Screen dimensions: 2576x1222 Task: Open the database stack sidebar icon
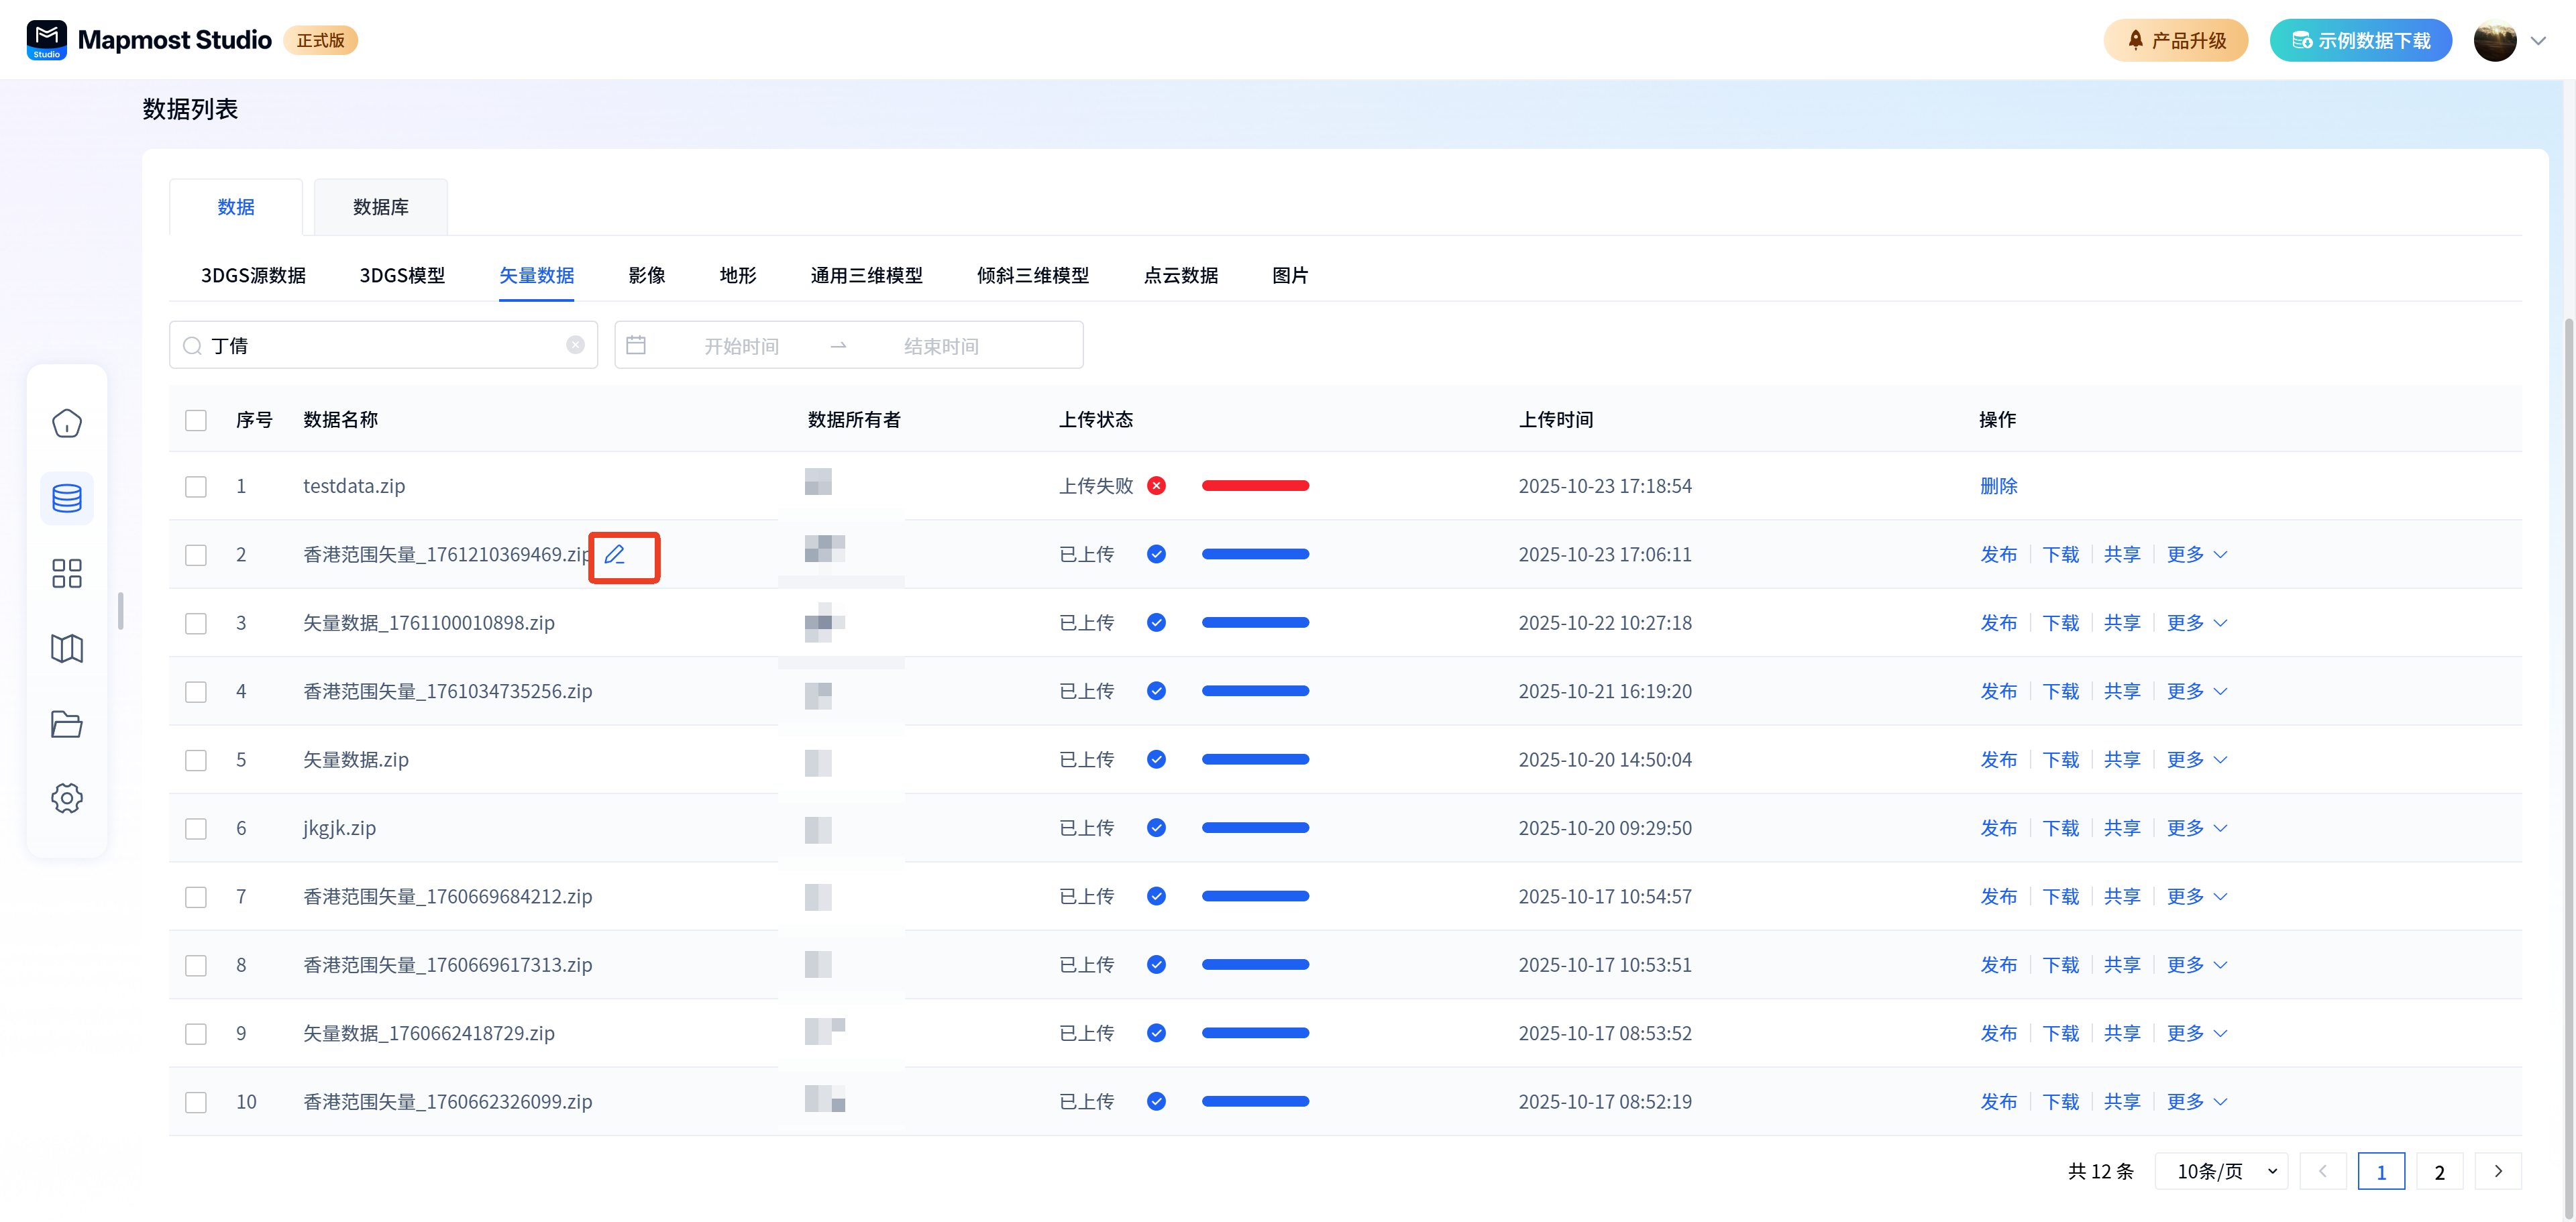tap(67, 498)
